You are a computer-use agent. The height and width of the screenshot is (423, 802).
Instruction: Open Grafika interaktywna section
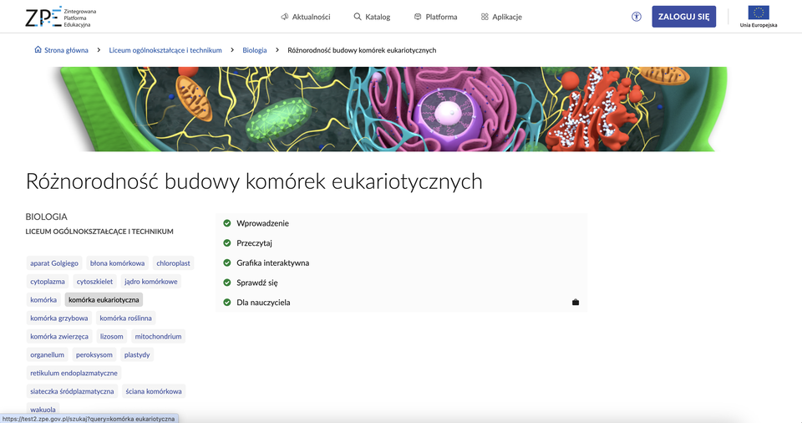pos(272,262)
